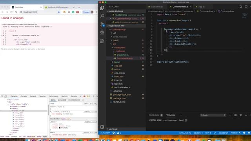Reload the Chrome page

tap(11, 12)
